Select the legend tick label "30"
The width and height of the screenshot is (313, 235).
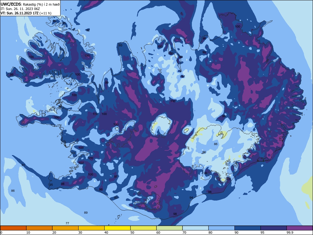[x=80, y=232]
